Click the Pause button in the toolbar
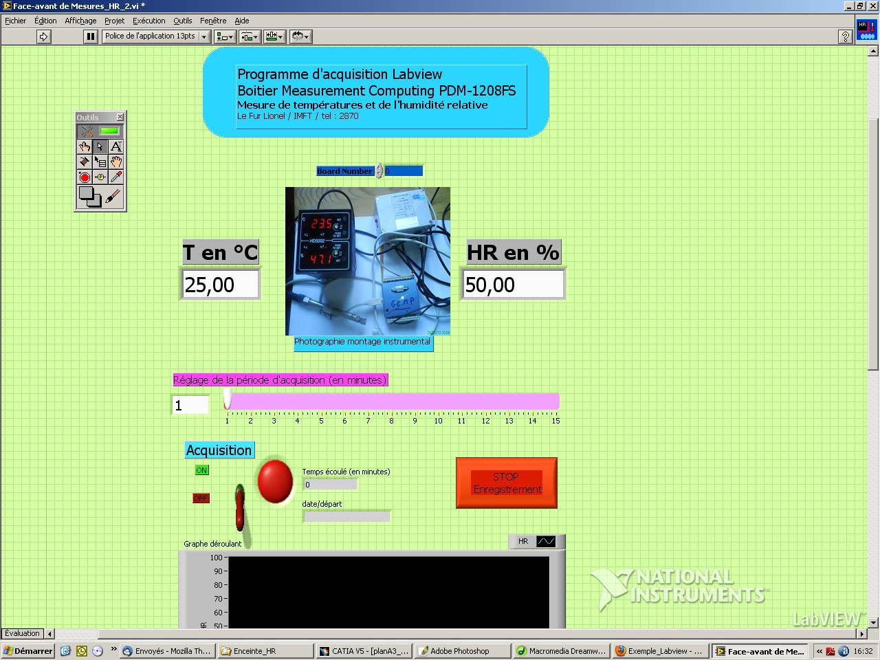This screenshot has width=880, height=660. 91,36
